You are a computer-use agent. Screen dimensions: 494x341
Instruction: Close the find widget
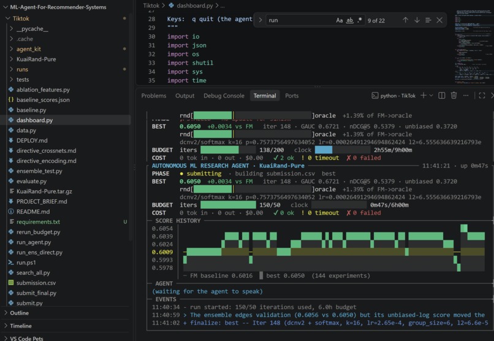439,20
